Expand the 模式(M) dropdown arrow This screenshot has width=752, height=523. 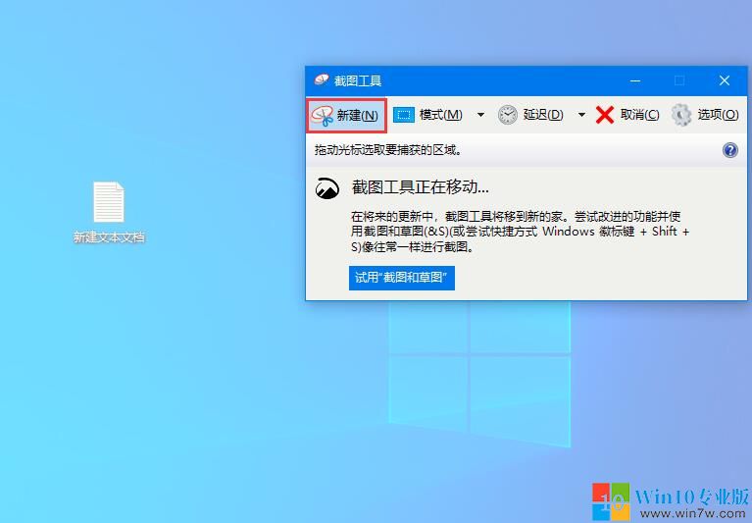click(x=480, y=115)
